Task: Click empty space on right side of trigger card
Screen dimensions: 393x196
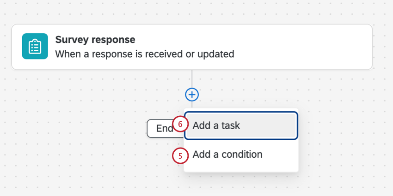Action: coord(314,47)
